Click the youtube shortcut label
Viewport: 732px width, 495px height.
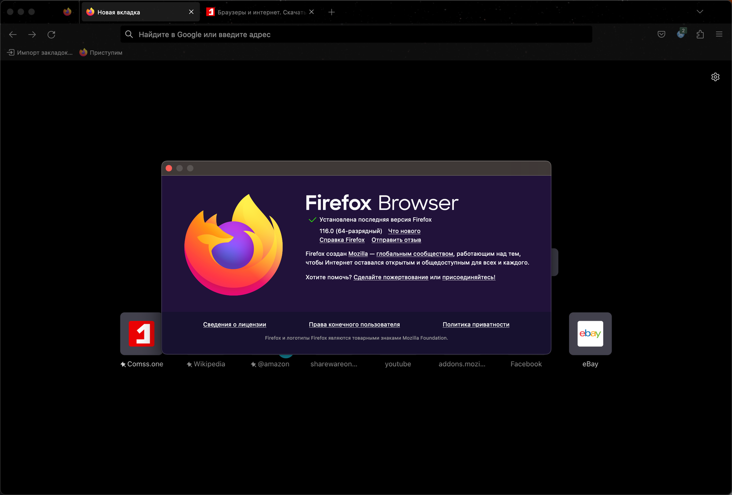coord(398,364)
